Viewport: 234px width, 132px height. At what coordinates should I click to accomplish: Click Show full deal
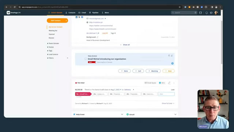[168, 103]
